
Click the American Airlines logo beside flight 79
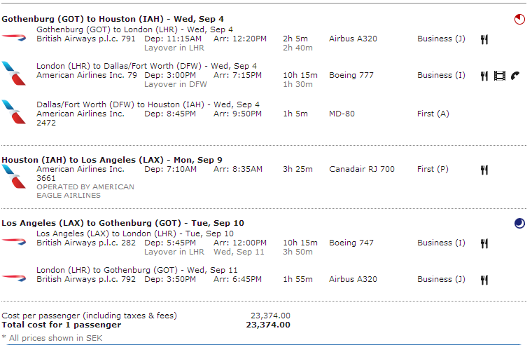(x=13, y=73)
